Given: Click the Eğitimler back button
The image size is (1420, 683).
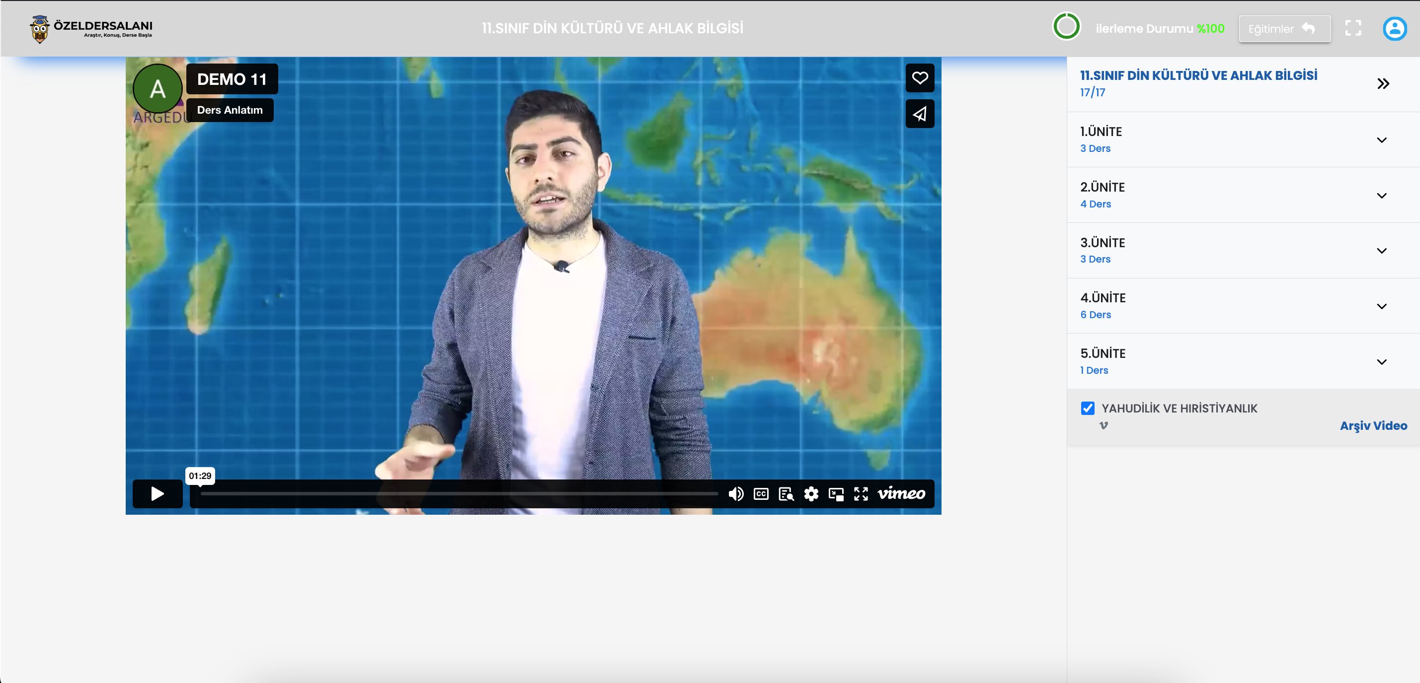Looking at the screenshot, I should (1284, 29).
